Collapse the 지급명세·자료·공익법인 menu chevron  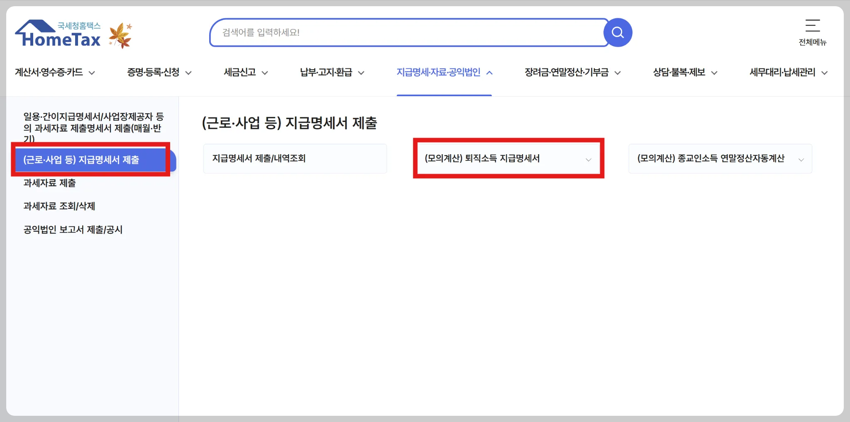(x=491, y=73)
